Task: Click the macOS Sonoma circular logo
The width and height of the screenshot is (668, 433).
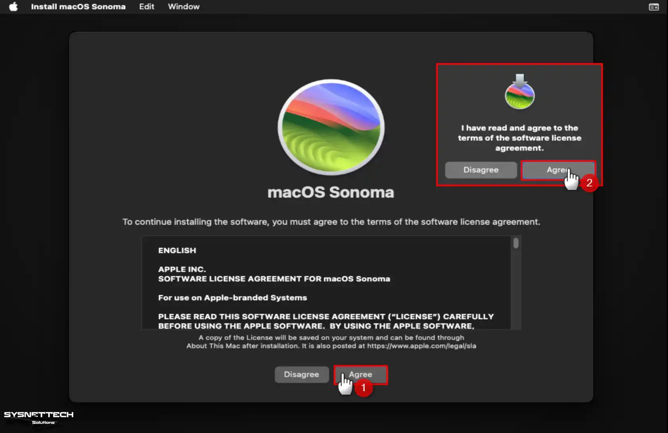Action: tap(330, 127)
